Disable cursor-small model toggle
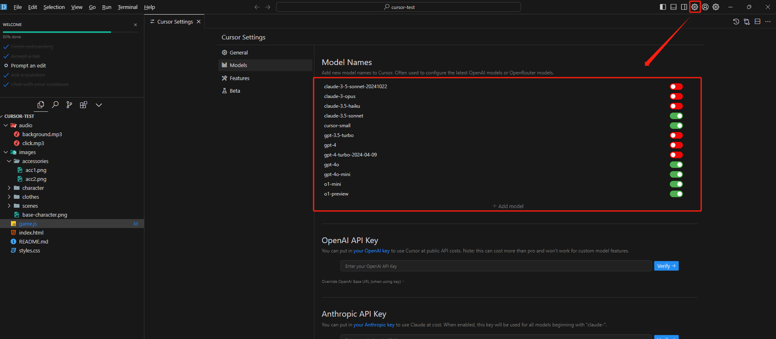 (x=676, y=126)
